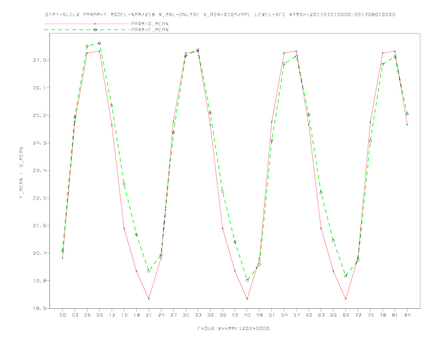Click the 24 forecast hour tick label
The width and height of the screenshot is (444, 343).
pyautogui.click(x=161, y=315)
